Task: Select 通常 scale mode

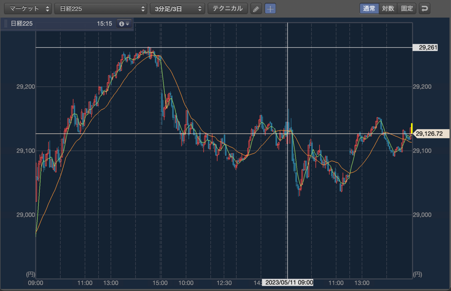Action: pos(369,9)
